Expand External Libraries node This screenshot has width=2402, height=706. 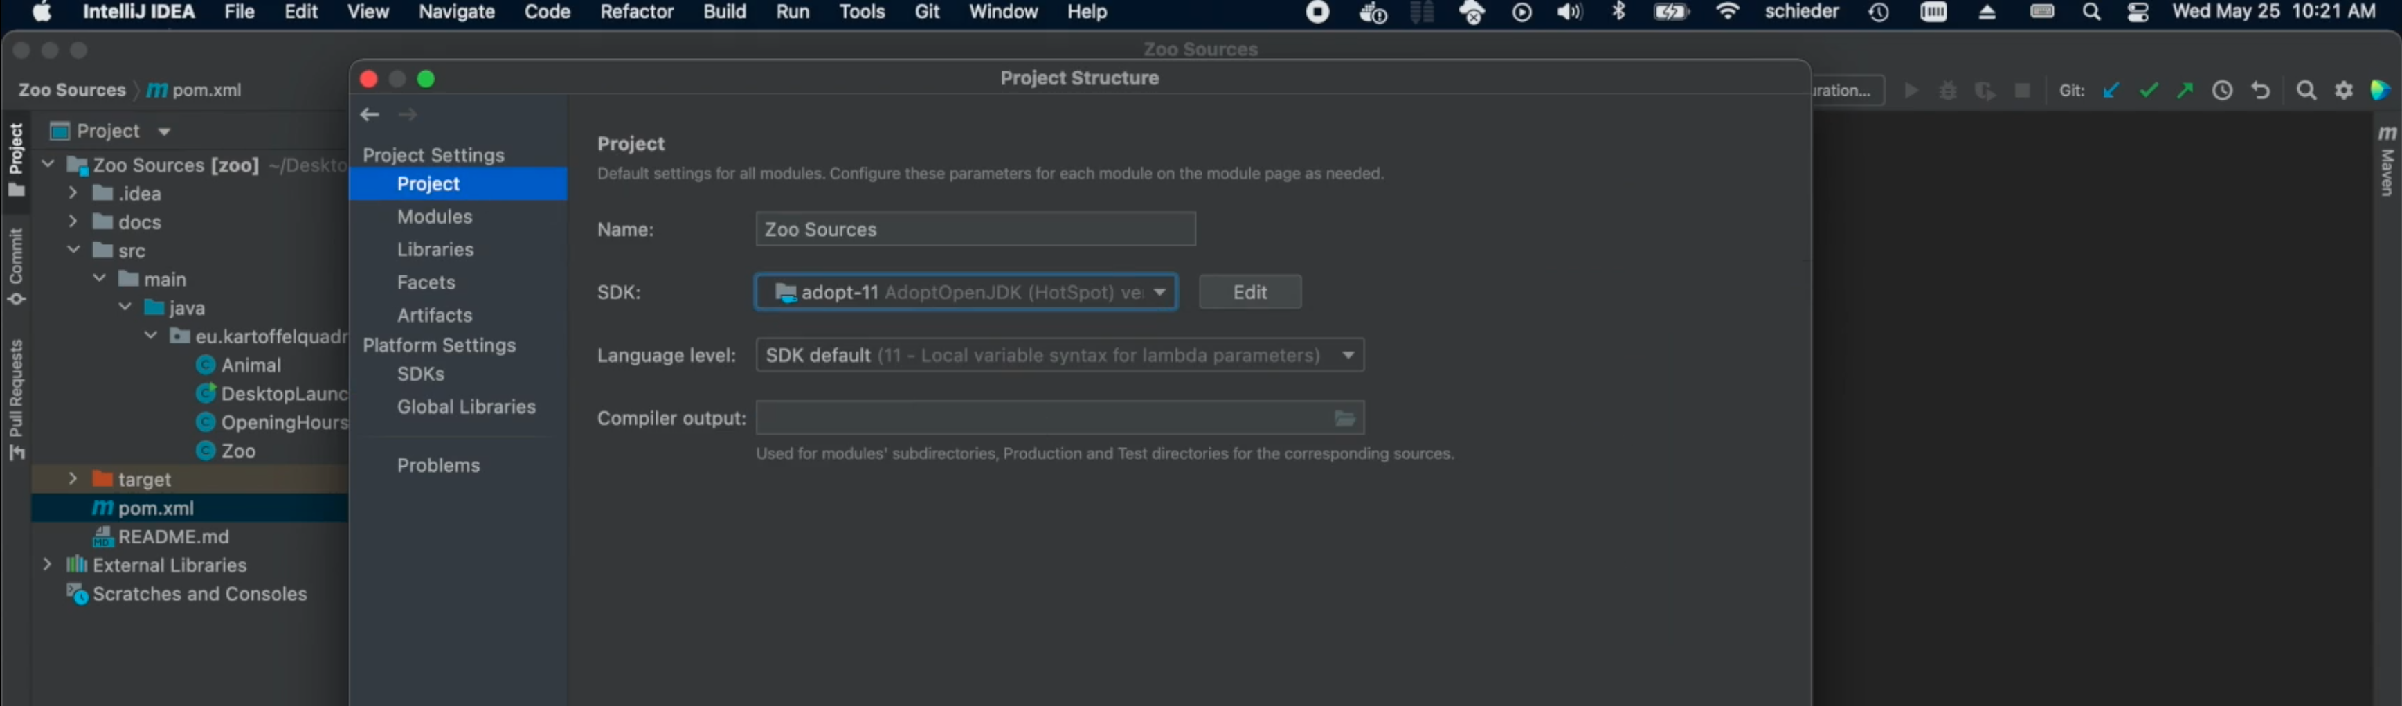tap(46, 564)
